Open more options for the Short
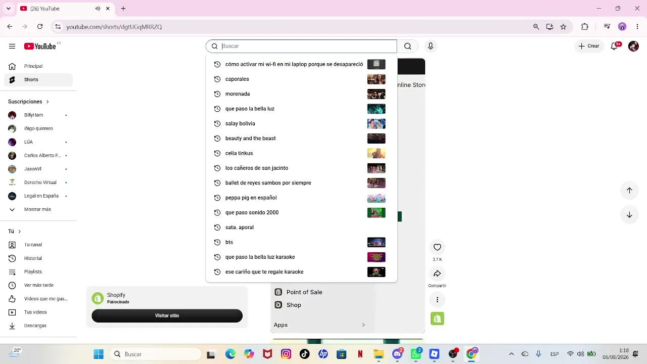The height and width of the screenshot is (364, 647). point(437,300)
